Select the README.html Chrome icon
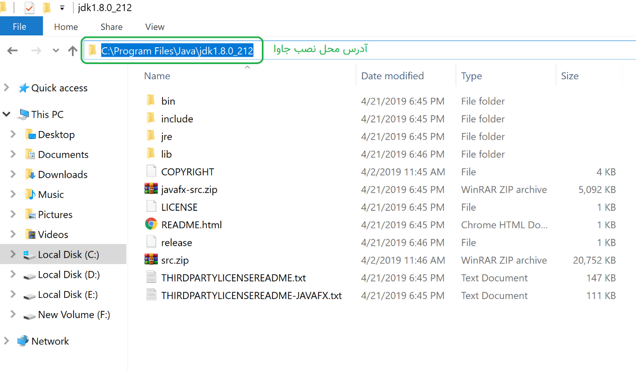This screenshot has height=371, width=636. tap(151, 224)
